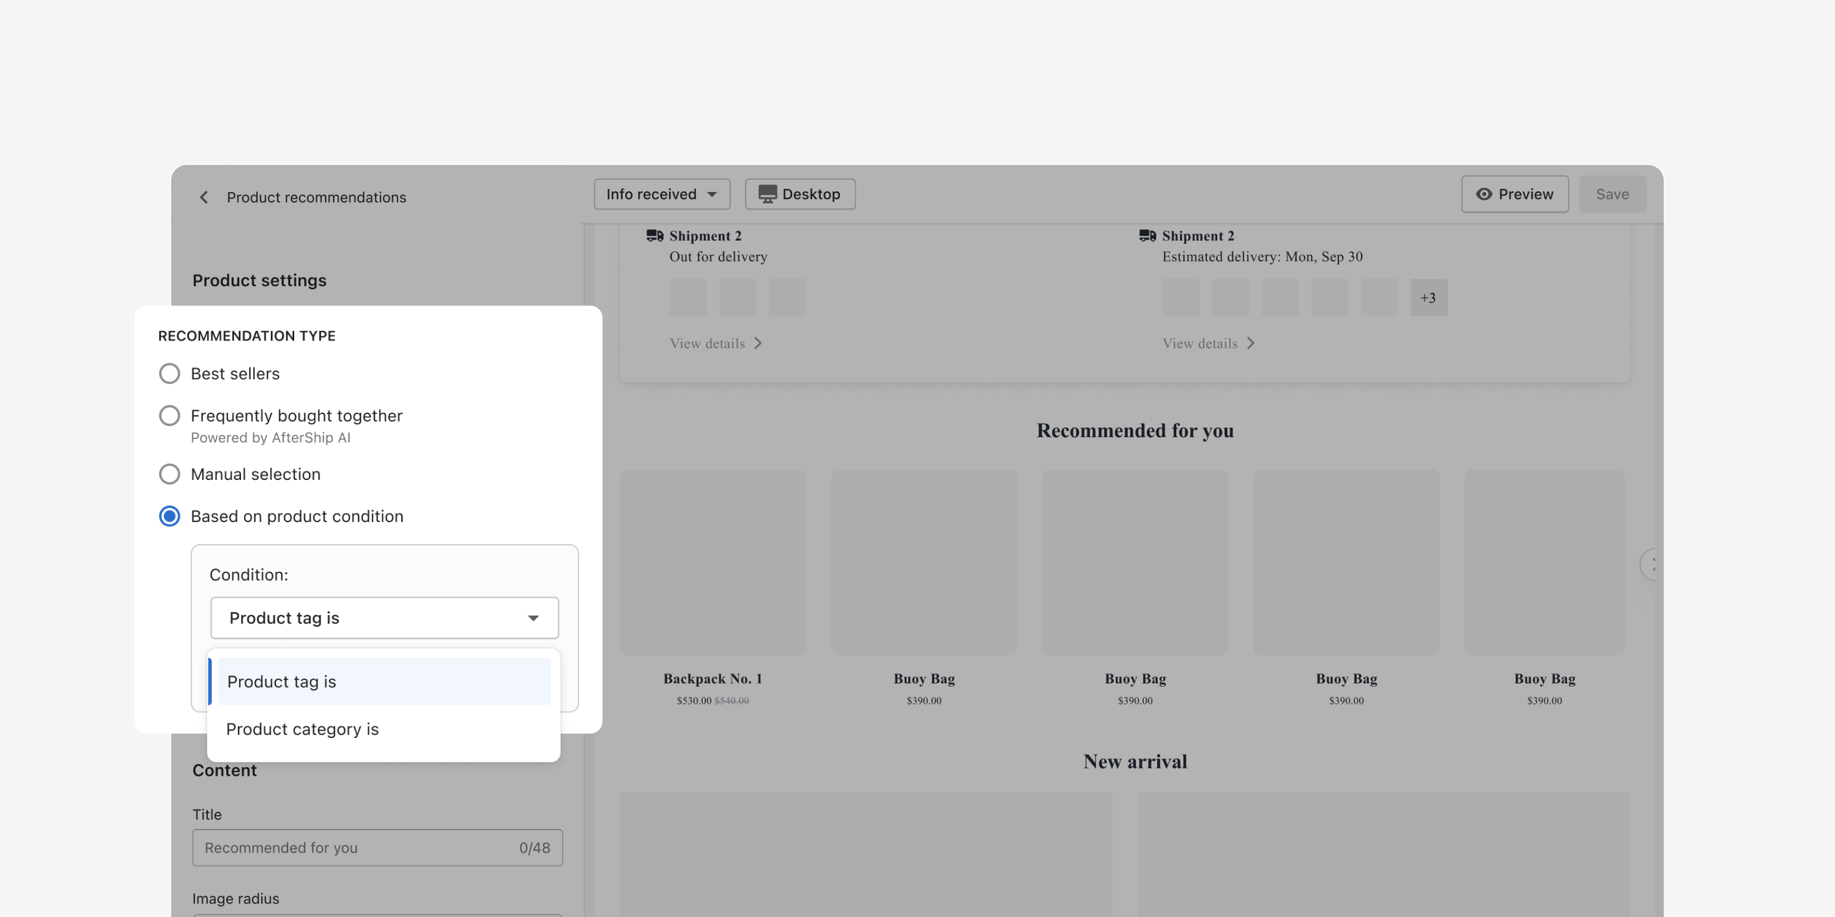This screenshot has height=917, width=1835.
Task: Switch the Desktop view button
Action: 800,194
